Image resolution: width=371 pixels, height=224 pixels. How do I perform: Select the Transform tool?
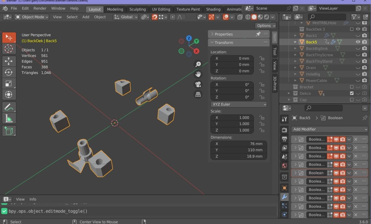coord(9,94)
